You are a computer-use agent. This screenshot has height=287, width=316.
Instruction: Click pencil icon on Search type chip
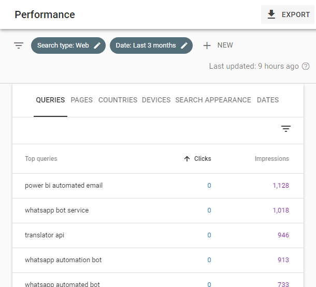97,46
